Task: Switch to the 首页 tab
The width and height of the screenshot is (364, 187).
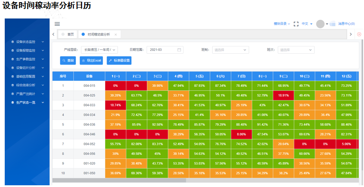Action: [68, 34]
